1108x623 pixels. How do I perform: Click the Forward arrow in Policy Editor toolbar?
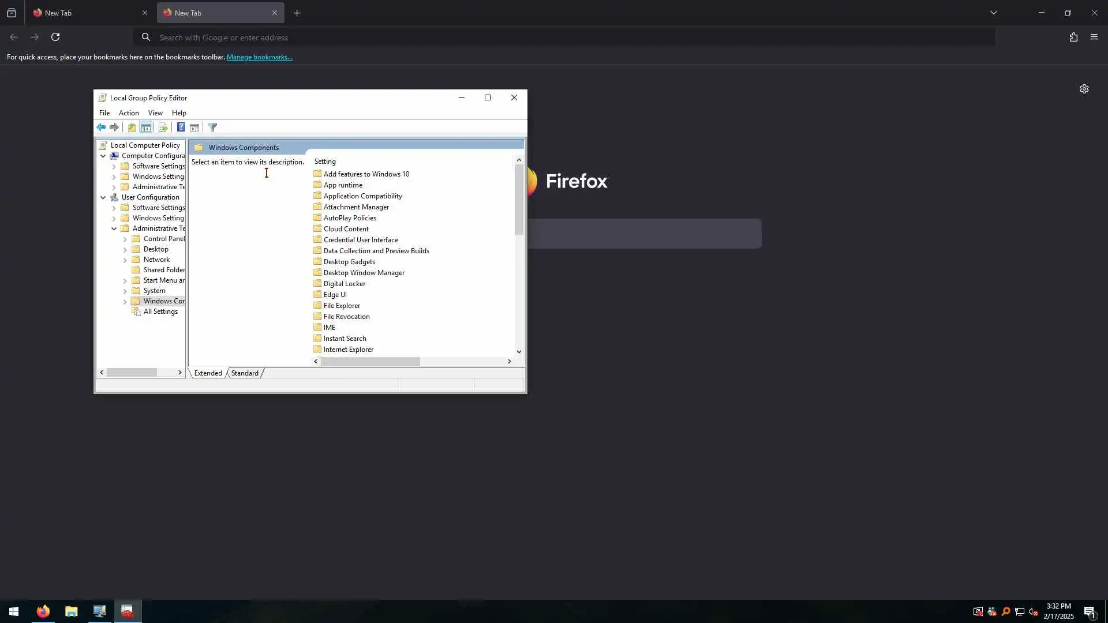click(114, 127)
